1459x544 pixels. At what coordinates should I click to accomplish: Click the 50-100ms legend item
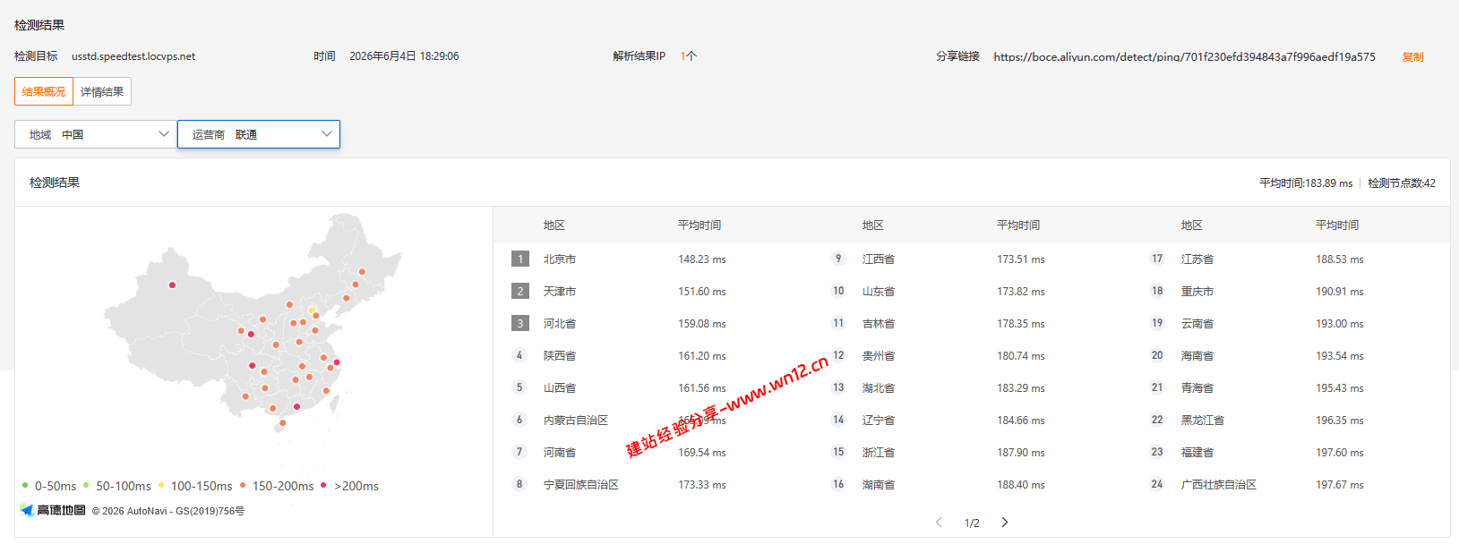coord(116,486)
